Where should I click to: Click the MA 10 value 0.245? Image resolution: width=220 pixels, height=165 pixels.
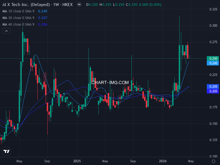click(43, 11)
